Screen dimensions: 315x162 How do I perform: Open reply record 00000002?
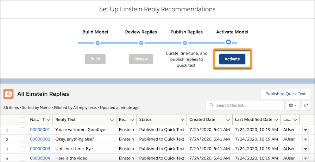[40, 139]
